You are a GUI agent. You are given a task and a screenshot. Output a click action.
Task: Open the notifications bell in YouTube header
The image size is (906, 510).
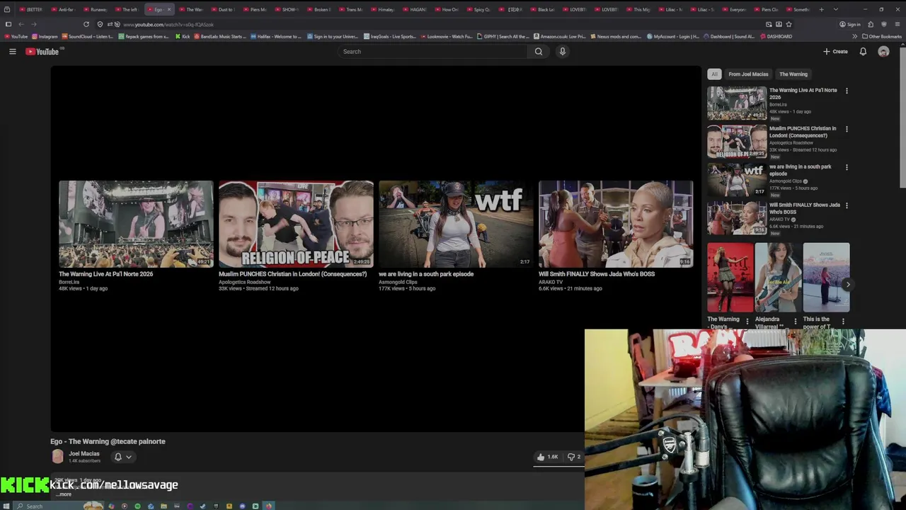pyautogui.click(x=863, y=51)
